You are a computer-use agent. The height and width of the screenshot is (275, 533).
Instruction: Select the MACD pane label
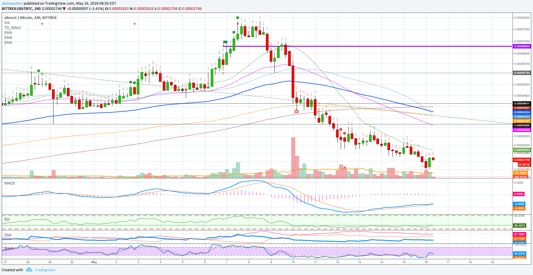click(9, 183)
